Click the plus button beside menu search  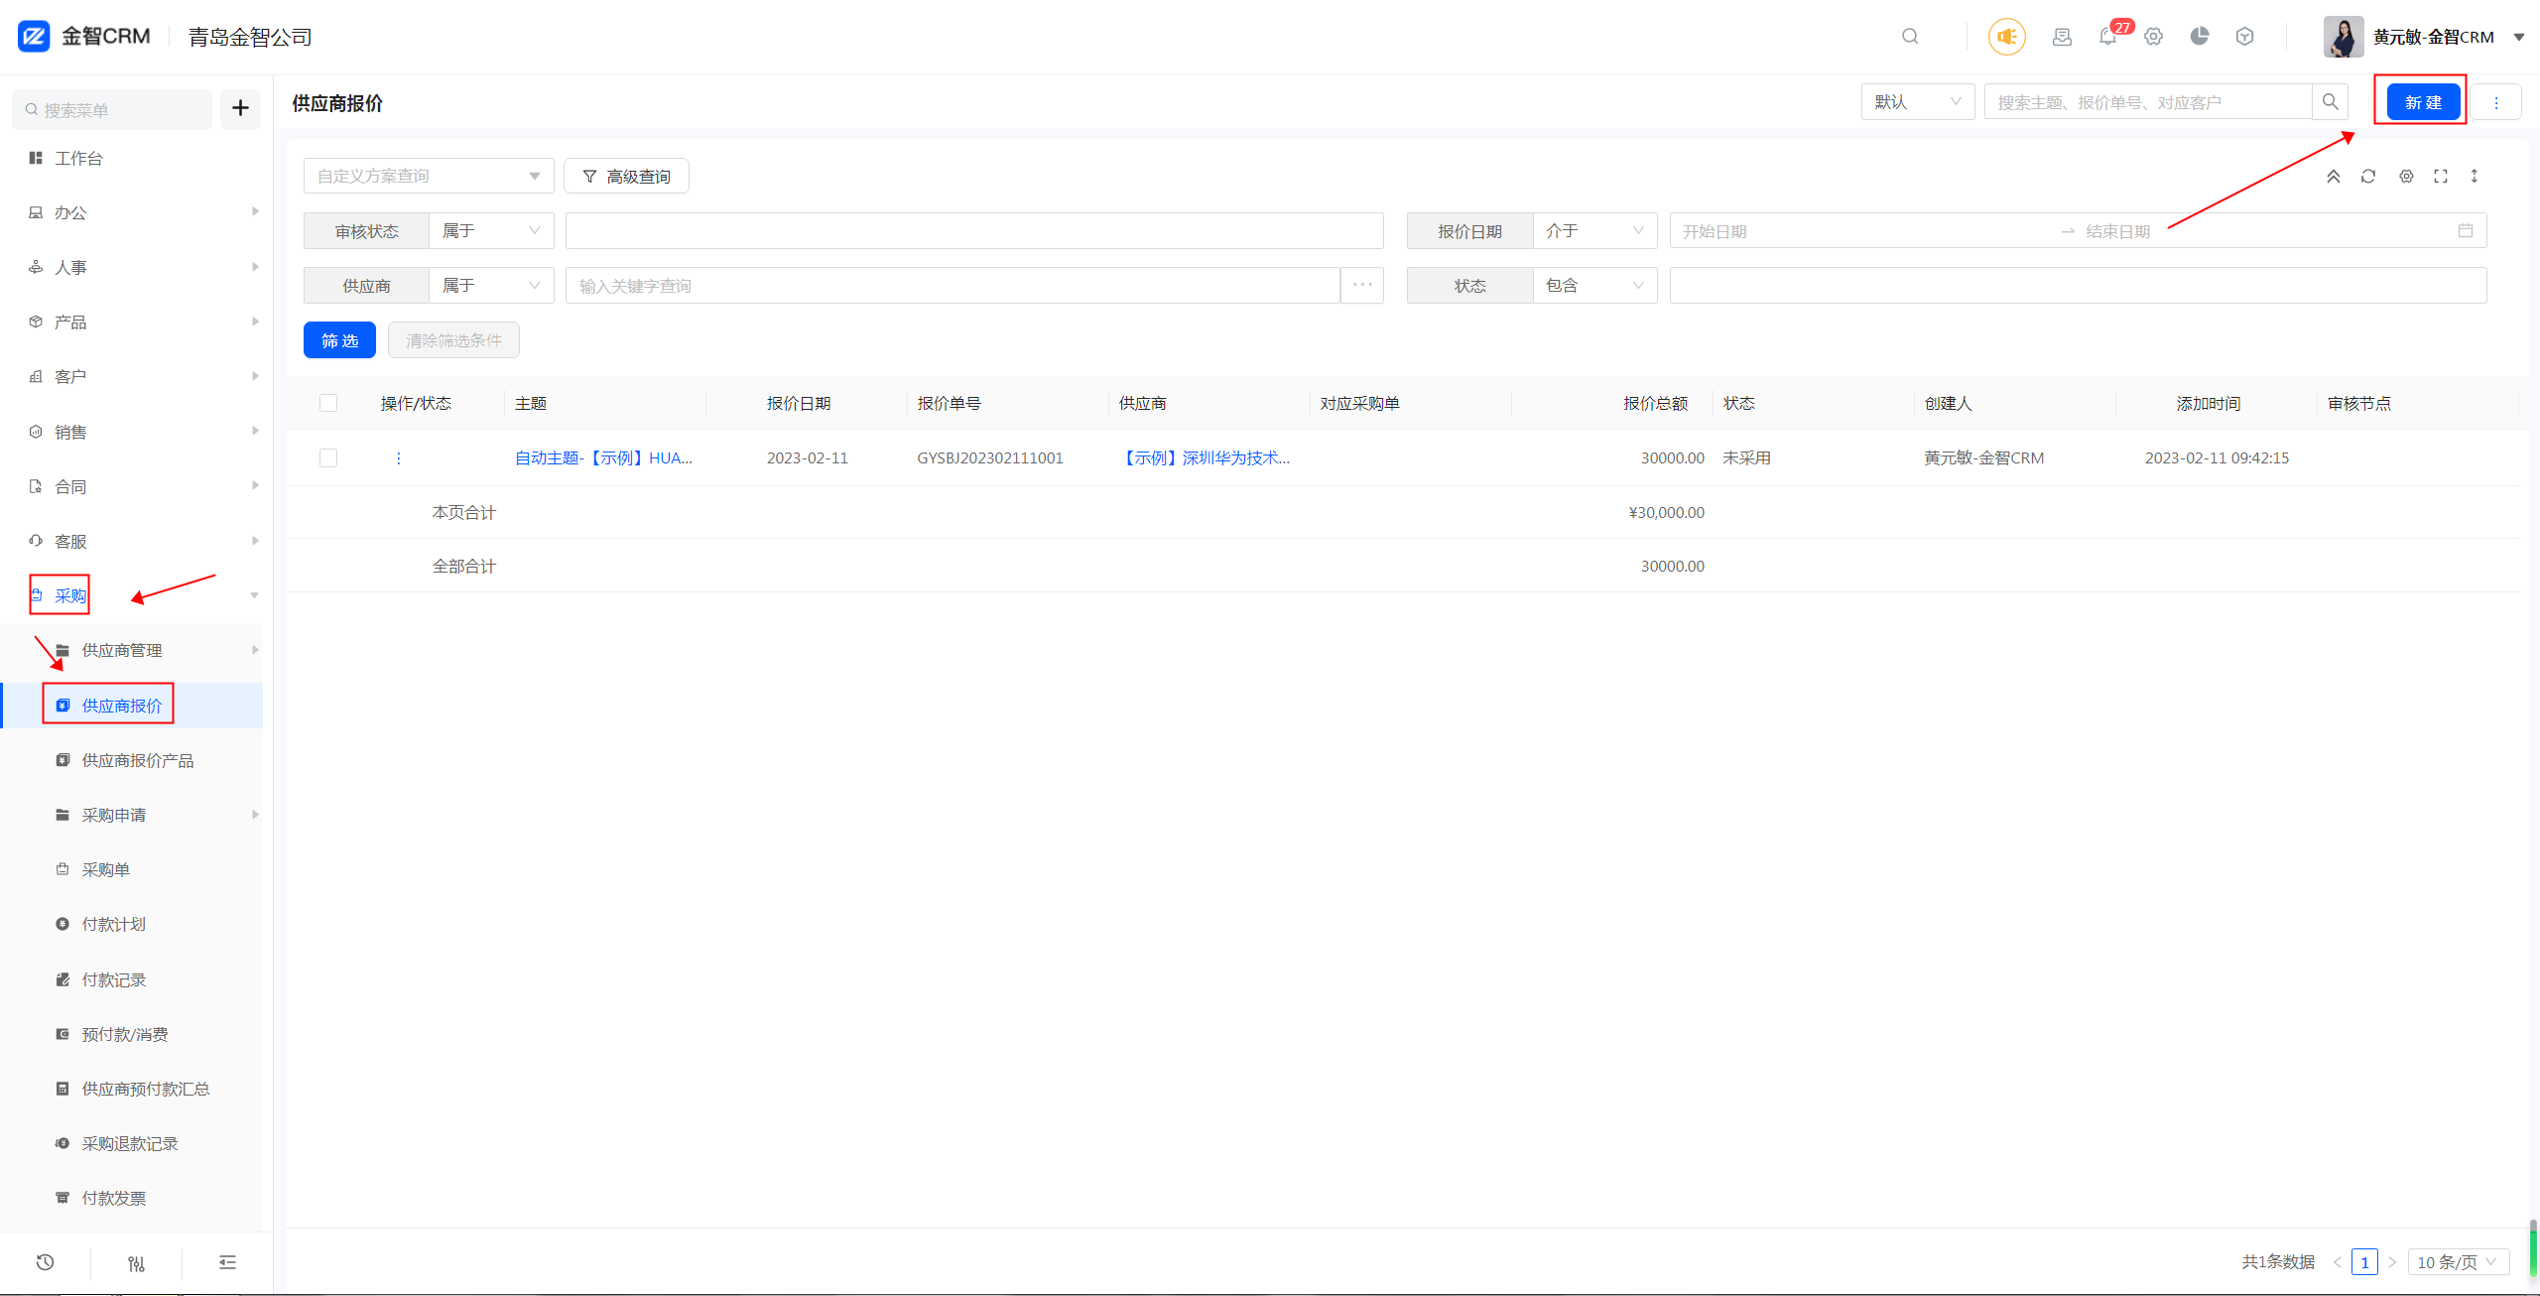[x=240, y=108]
